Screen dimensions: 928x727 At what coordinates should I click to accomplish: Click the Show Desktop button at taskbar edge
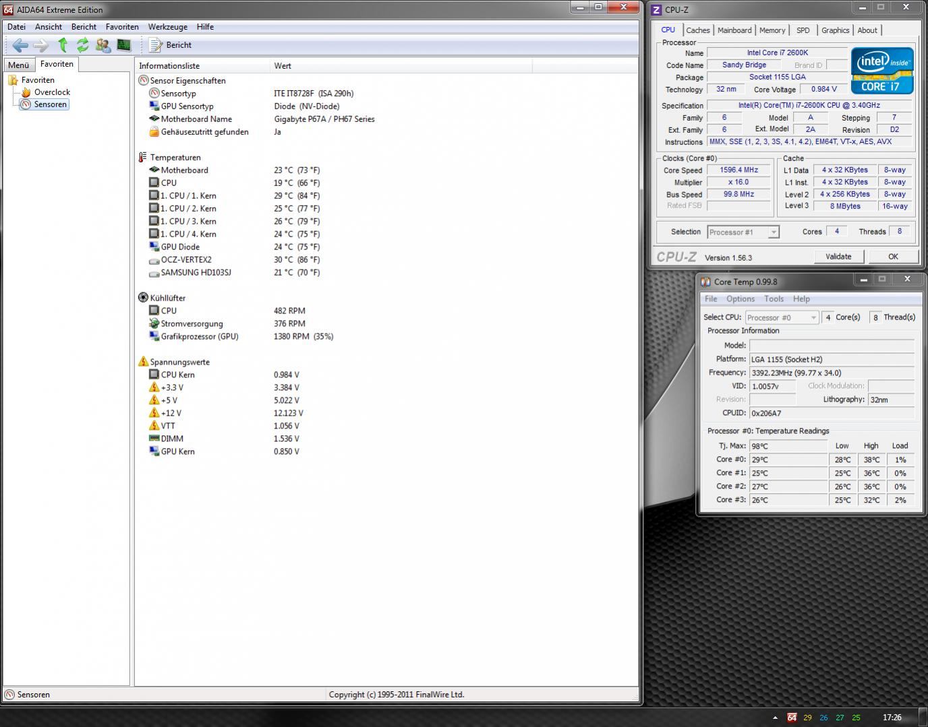point(923,718)
